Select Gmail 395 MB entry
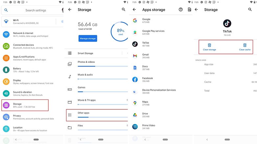Image resolution: width=257 pixels, height=144 pixels. pyautogui.click(x=161, y=56)
